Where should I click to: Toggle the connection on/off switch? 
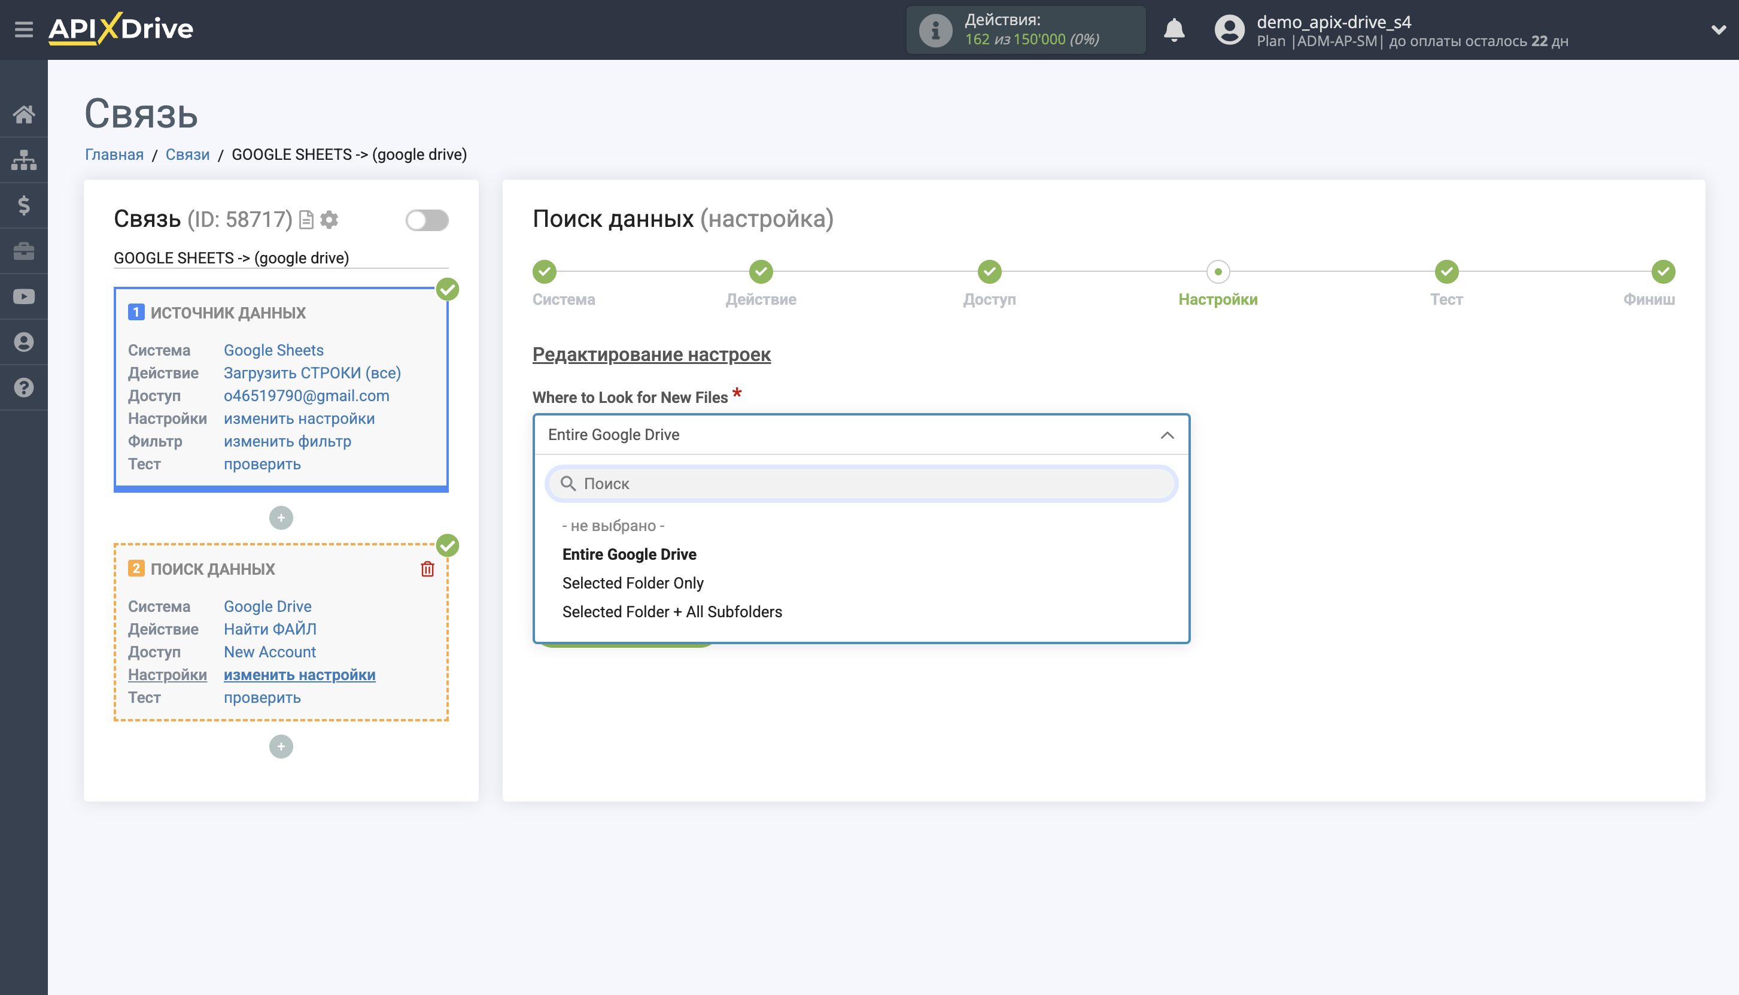click(x=427, y=220)
